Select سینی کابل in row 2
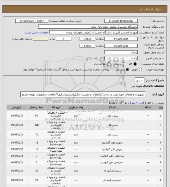The image size is (170, 187). (x=112, y=125)
